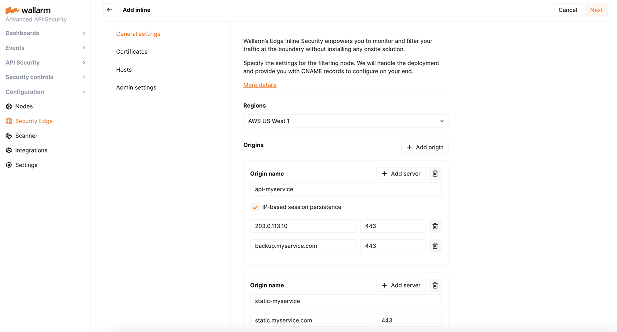
Task: Expand the API Security sidebar section
Action: (45, 63)
